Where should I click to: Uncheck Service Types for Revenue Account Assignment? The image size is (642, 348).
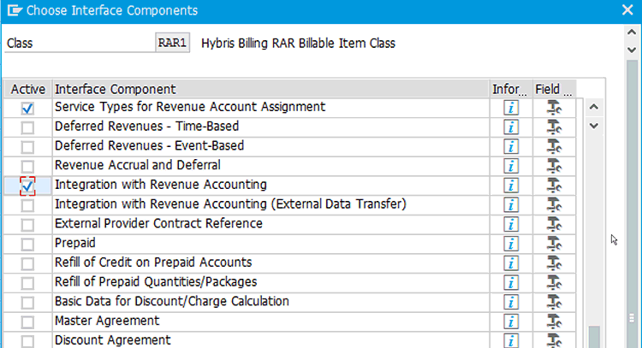(x=28, y=108)
